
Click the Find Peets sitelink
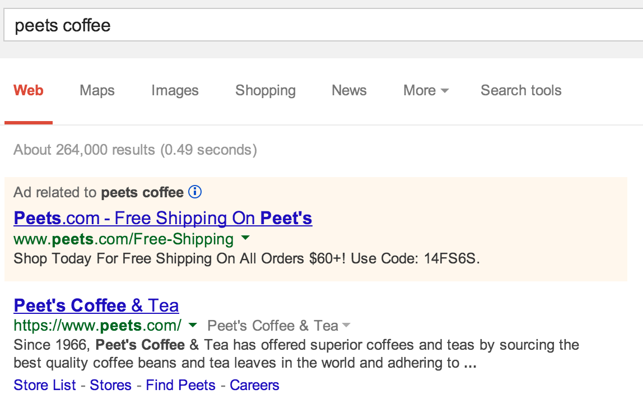tap(180, 385)
